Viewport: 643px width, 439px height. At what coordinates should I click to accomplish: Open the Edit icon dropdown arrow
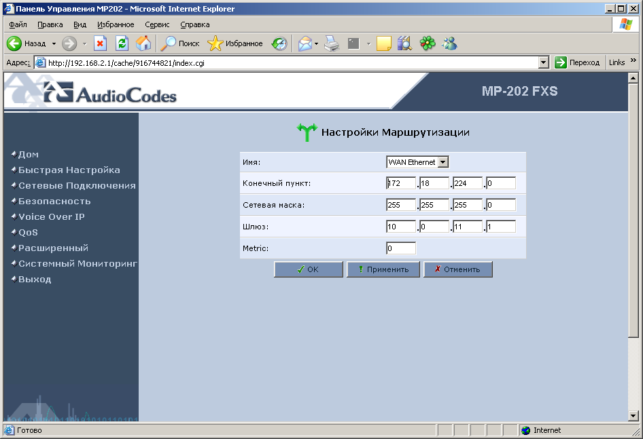[x=368, y=43]
